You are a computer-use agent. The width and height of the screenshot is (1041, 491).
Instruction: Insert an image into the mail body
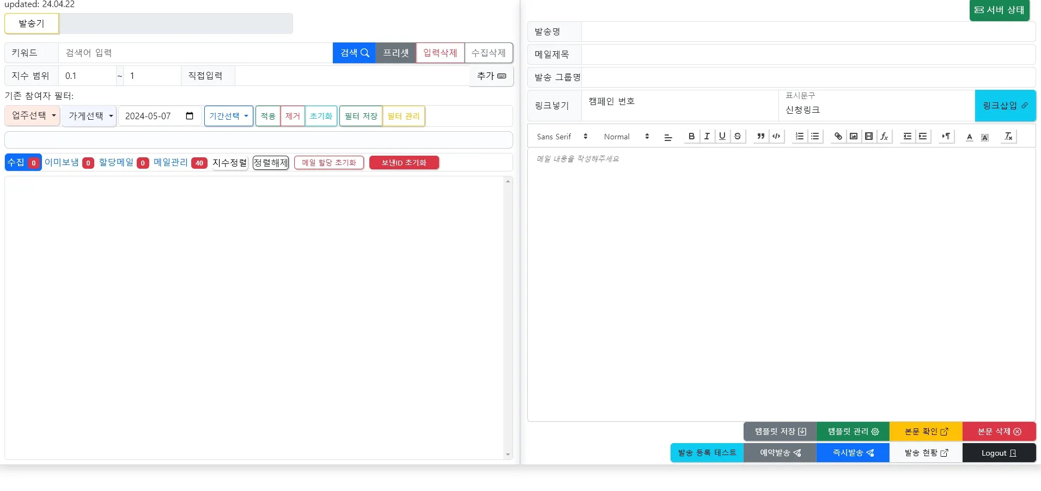(x=854, y=137)
